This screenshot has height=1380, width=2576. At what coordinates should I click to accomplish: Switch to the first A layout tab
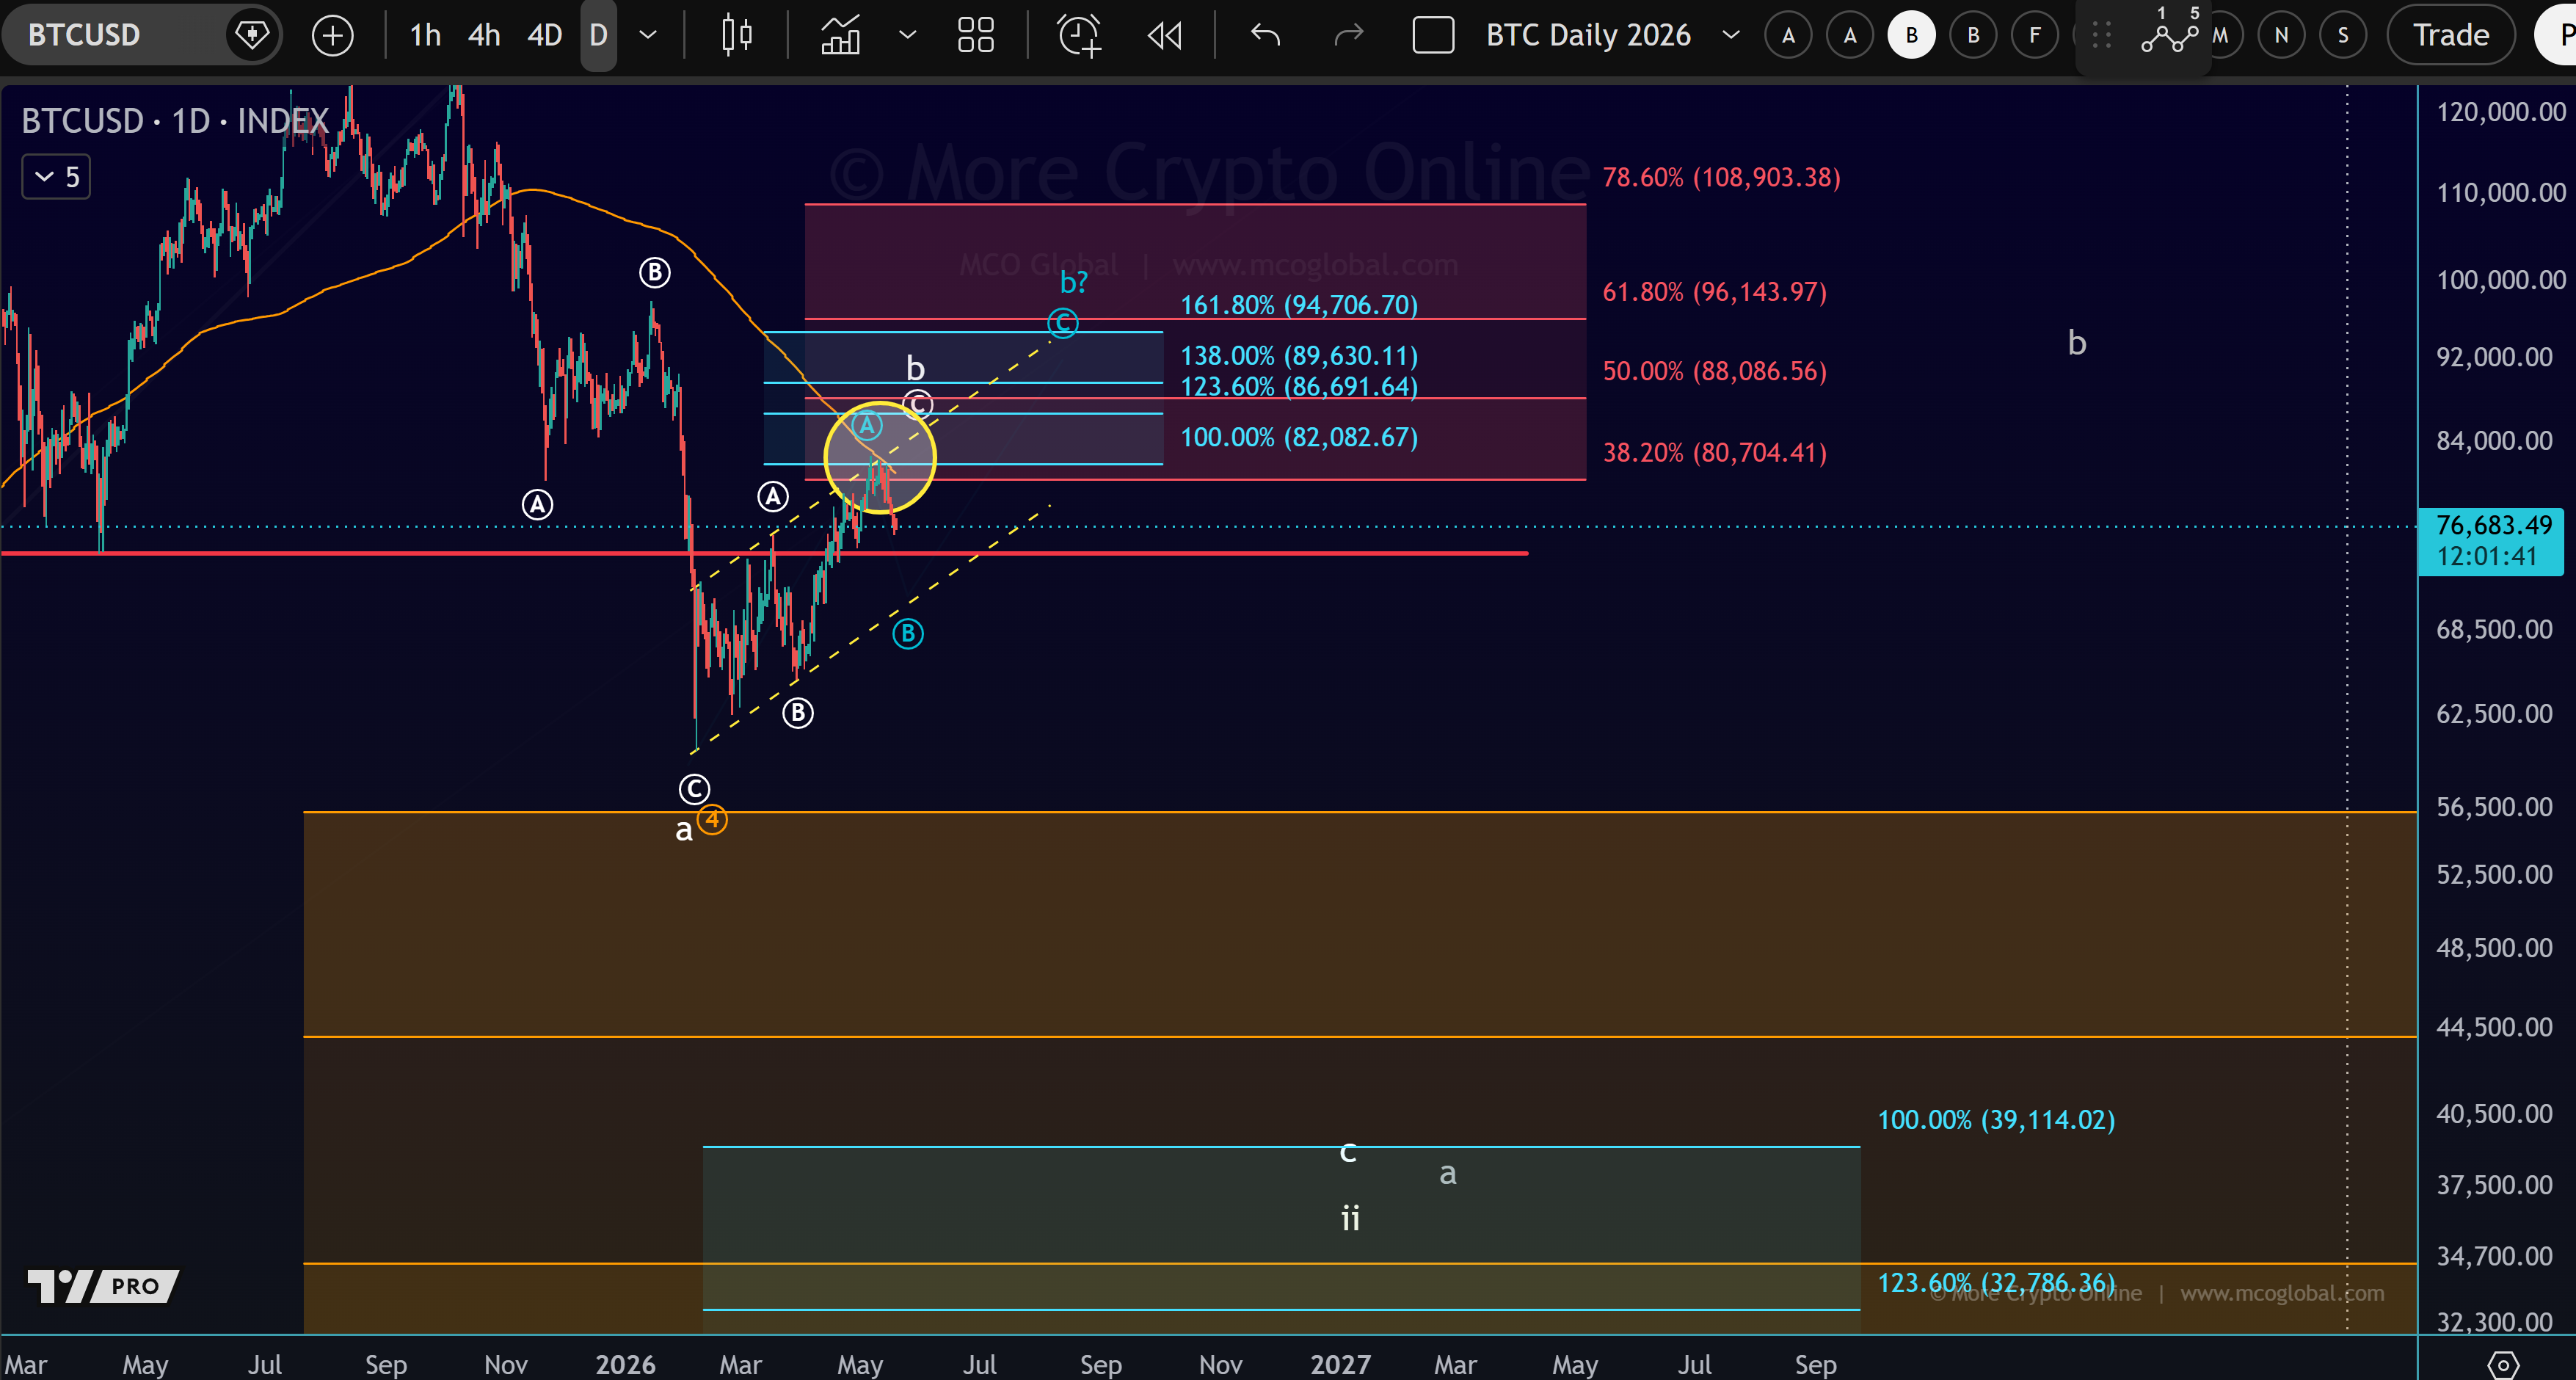point(1788,36)
